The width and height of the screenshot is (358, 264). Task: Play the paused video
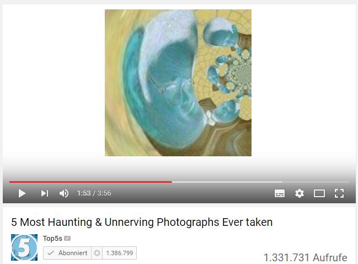point(22,193)
